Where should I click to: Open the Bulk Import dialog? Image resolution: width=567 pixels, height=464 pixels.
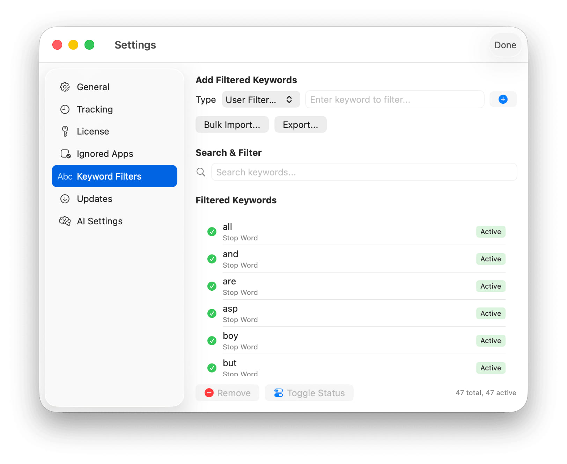point(232,125)
